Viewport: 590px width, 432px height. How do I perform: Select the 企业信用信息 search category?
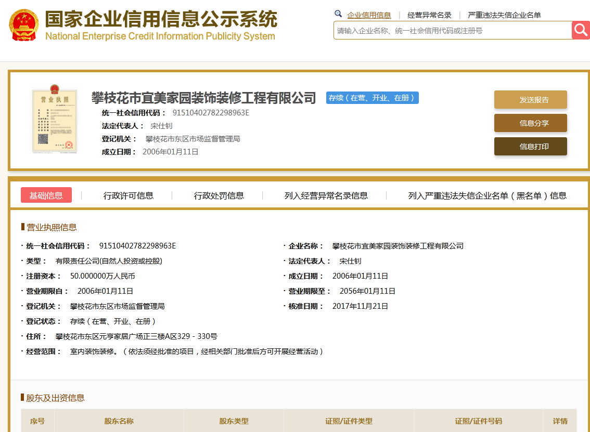(369, 15)
